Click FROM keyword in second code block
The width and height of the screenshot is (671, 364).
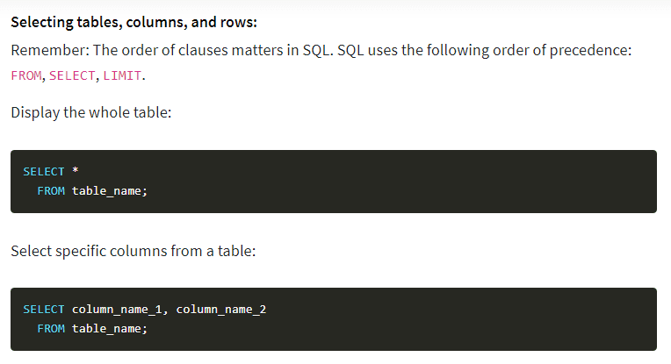pos(51,329)
